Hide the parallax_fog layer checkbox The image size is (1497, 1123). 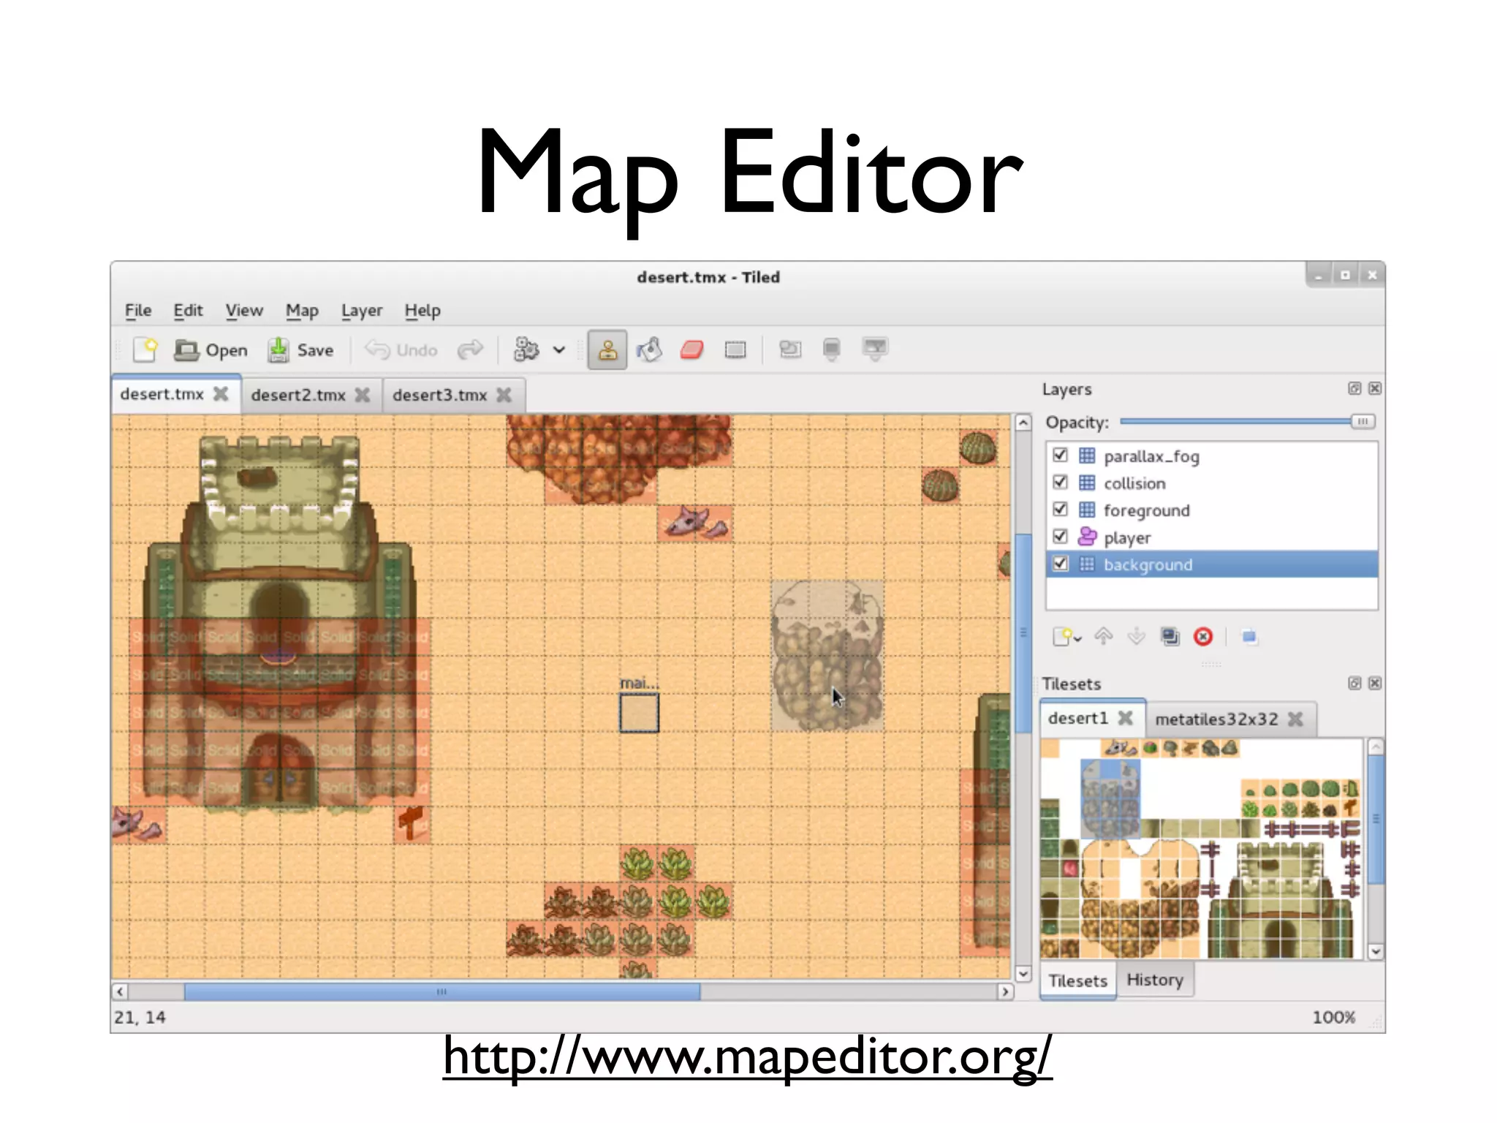tap(1060, 455)
